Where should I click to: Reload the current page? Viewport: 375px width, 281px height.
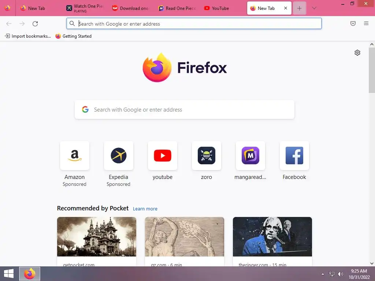click(x=35, y=24)
